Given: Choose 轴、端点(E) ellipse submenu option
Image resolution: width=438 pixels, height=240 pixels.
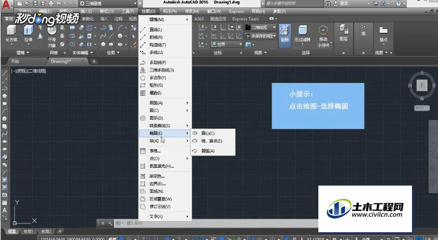Looking at the screenshot, I should (x=213, y=141).
